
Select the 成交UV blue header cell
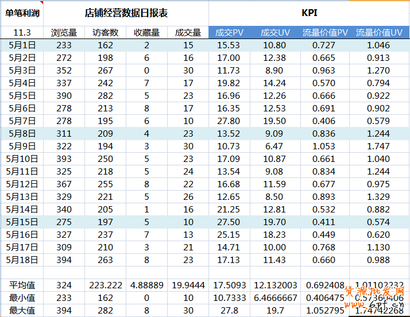(x=274, y=33)
